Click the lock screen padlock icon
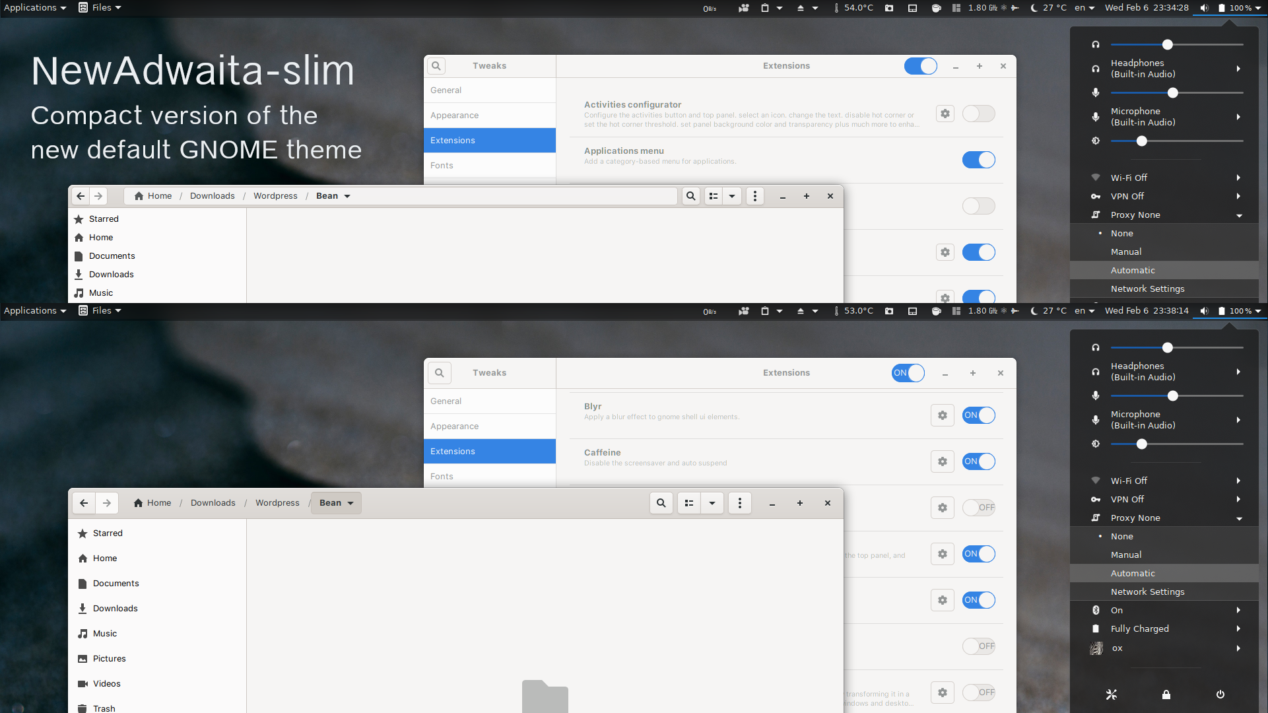 [x=1166, y=695]
